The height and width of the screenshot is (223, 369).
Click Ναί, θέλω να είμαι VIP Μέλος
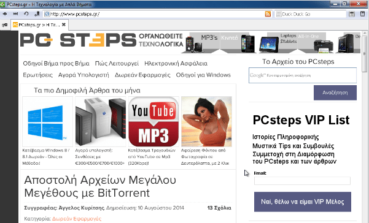pyautogui.click(x=303, y=202)
